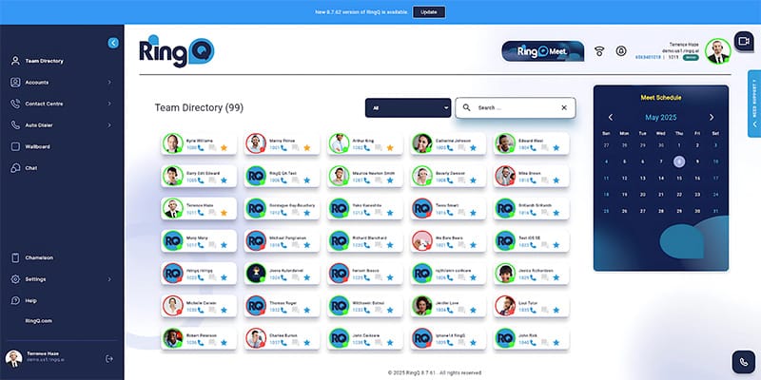
Task: Open the Wallboard sidebar icon
Action: point(15,146)
